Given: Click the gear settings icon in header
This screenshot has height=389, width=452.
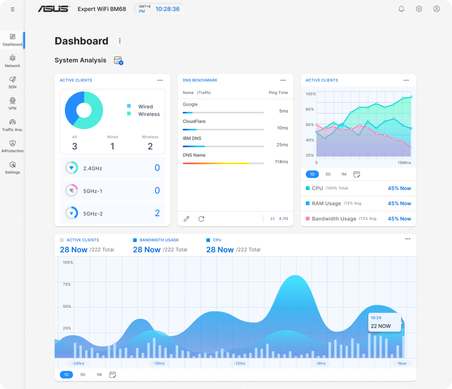Looking at the screenshot, I should click(419, 9).
